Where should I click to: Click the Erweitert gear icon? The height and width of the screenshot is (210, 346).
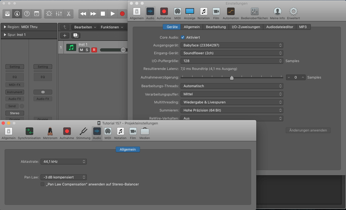294,13
